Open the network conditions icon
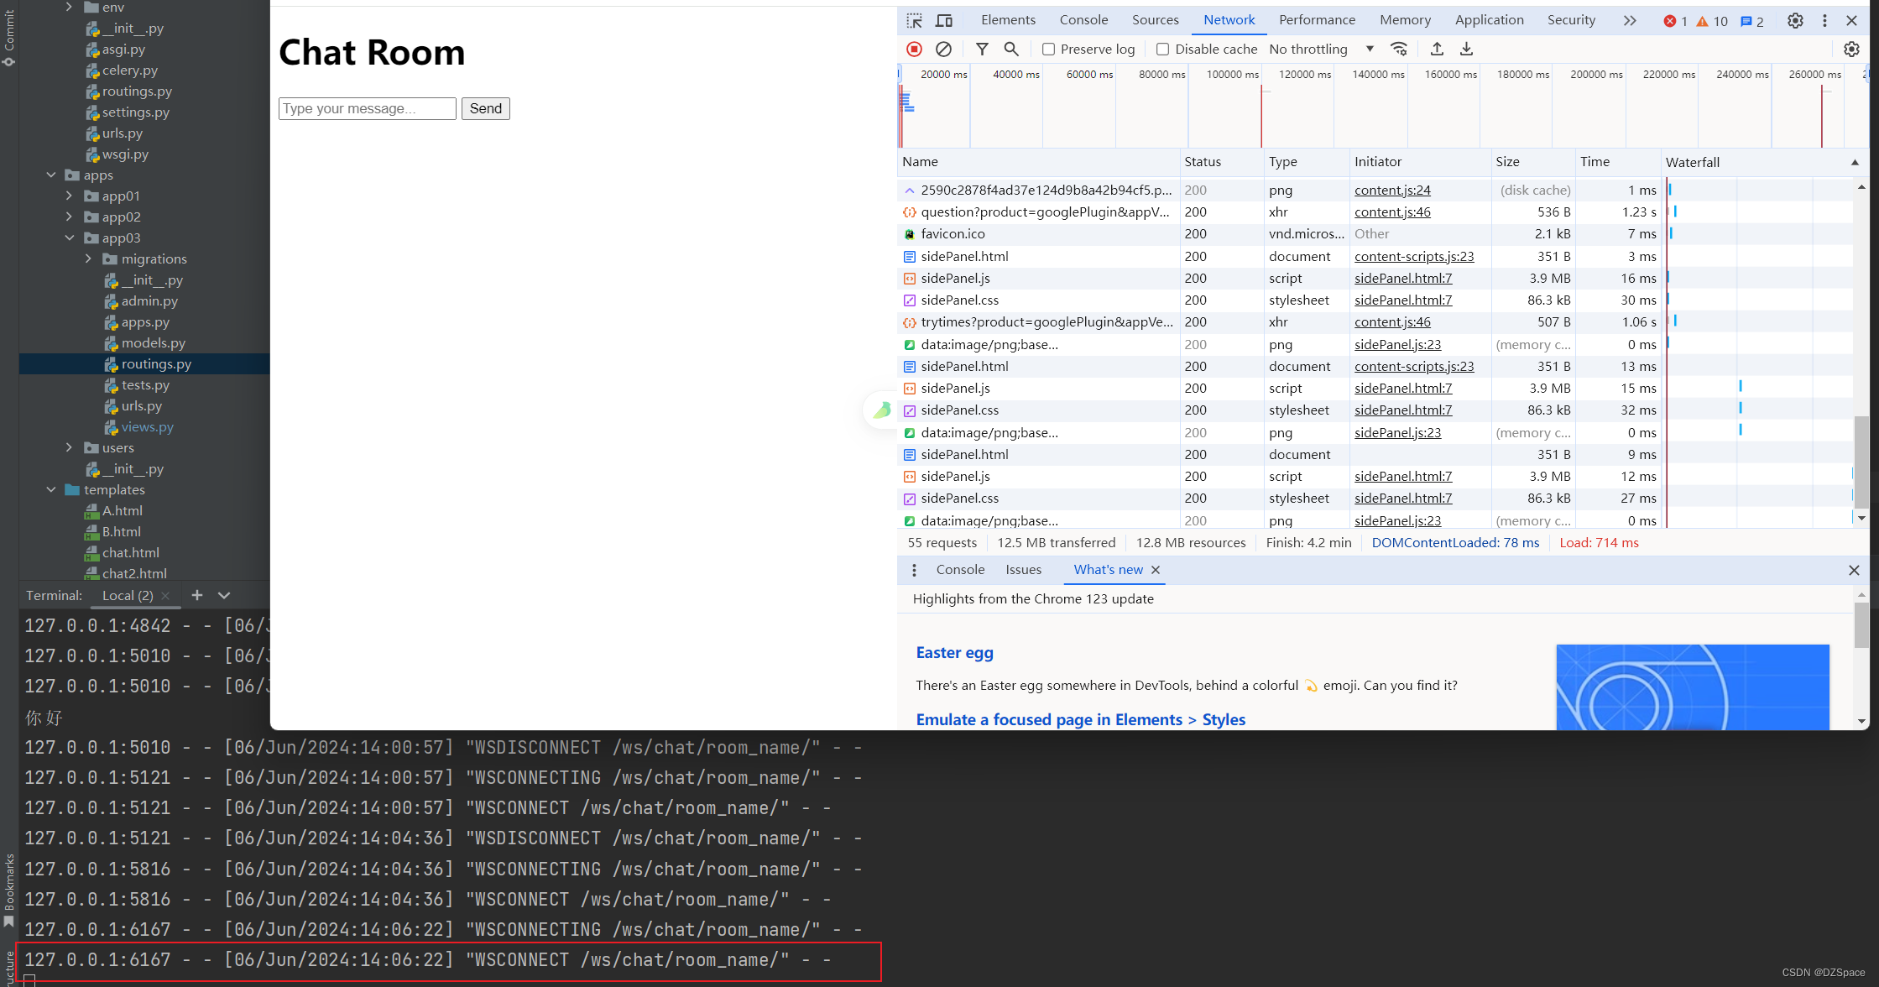1879x987 pixels. pos(1399,49)
